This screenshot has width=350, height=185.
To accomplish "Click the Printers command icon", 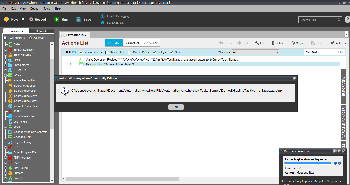I will [10, 173].
